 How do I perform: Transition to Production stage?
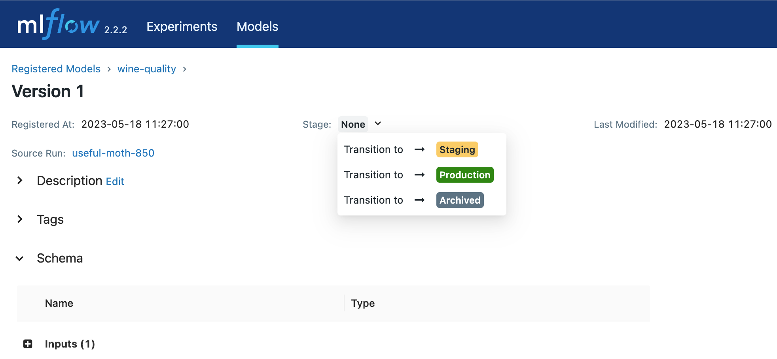422,175
